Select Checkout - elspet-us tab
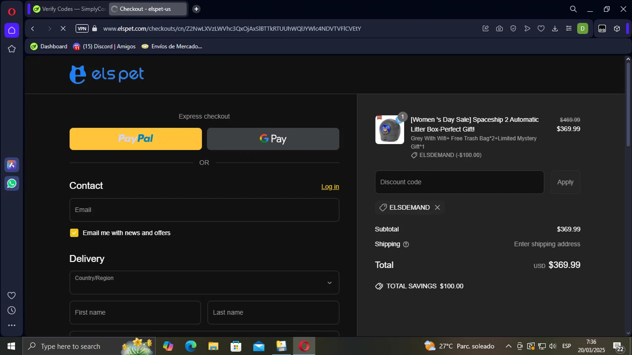The image size is (632, 355). 148,9
